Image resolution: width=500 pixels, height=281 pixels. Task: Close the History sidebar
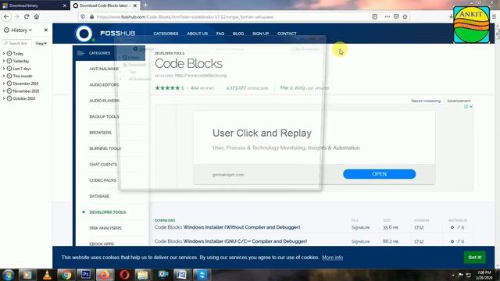click(x=46, y=30)
